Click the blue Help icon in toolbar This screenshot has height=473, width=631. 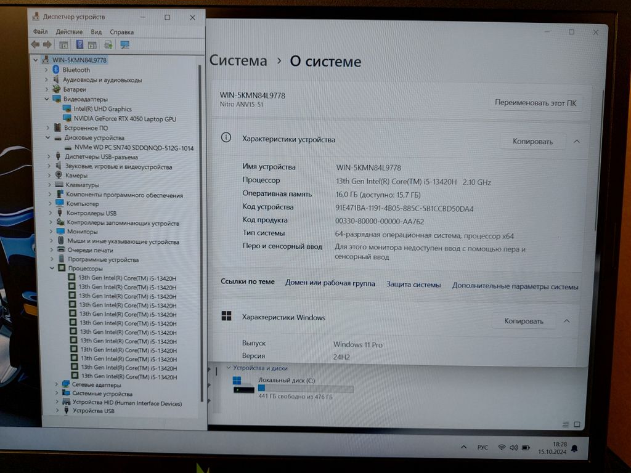pyautogui.click(x=79, y=44)
